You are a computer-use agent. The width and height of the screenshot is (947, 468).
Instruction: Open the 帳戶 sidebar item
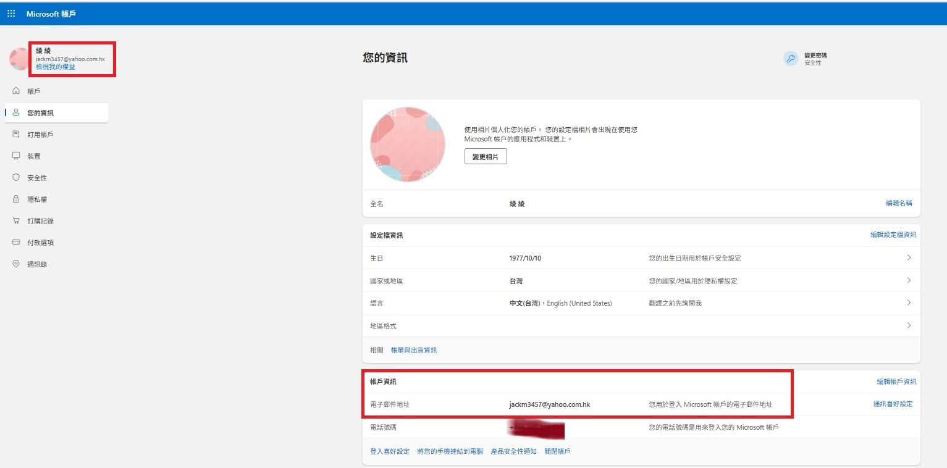pos(57,91)
